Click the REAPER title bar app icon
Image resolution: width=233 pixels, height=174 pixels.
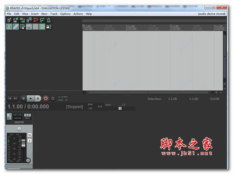point(7,8)
